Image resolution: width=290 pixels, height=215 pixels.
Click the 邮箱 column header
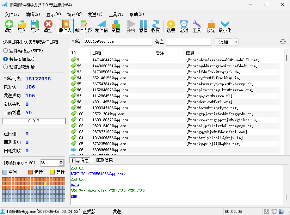[122, 53]
